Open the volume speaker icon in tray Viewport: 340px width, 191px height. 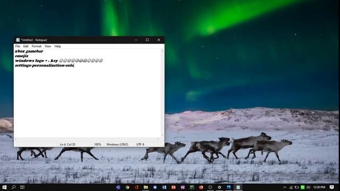308,187
